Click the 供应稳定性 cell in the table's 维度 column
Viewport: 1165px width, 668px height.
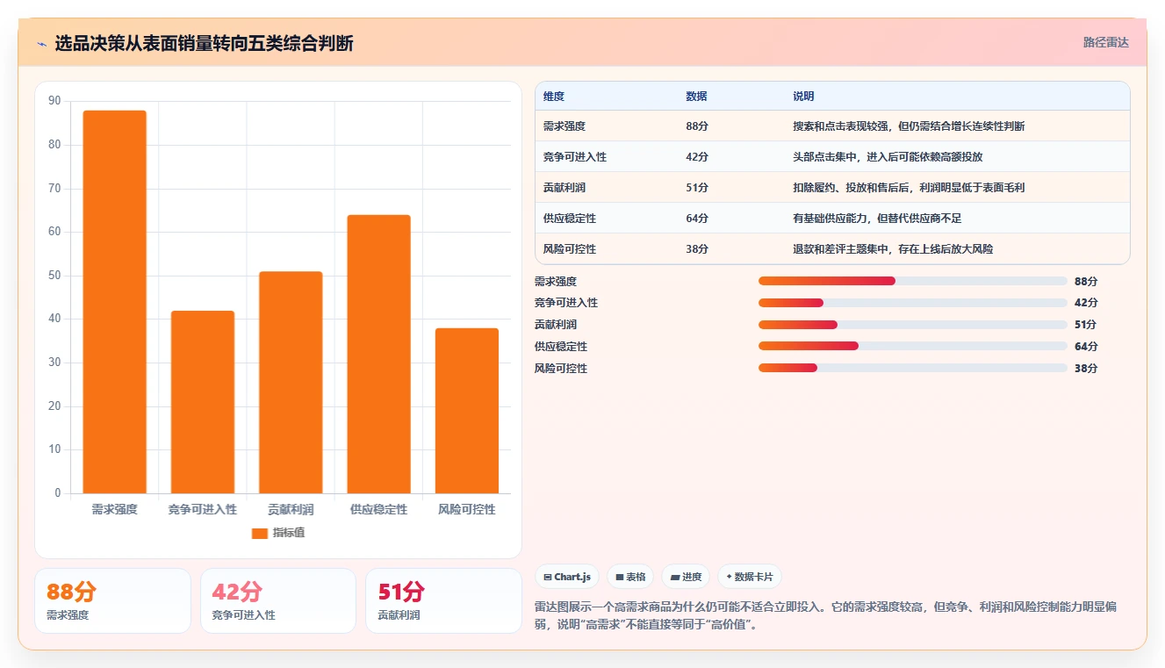[570, 219]
